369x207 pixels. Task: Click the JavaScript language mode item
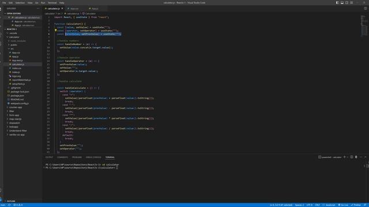click(329, 205)
